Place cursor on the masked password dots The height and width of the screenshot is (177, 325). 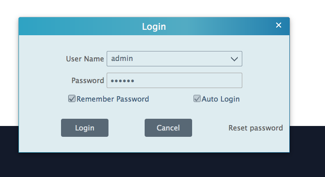pyautogui.click(x=122, y=81)
